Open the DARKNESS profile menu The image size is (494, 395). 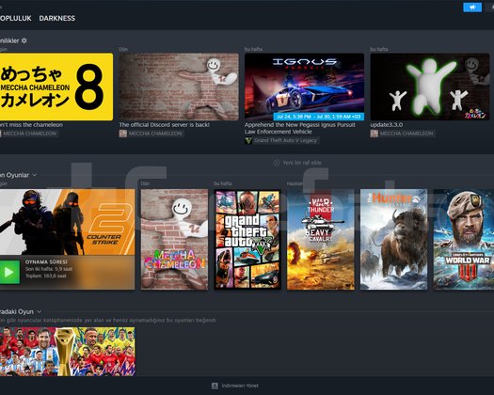(x=57, y=18)
